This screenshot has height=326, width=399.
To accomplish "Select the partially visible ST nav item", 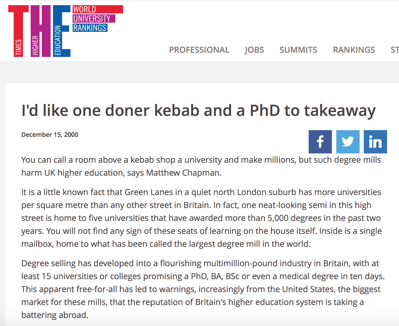I will tap(395, 50).
